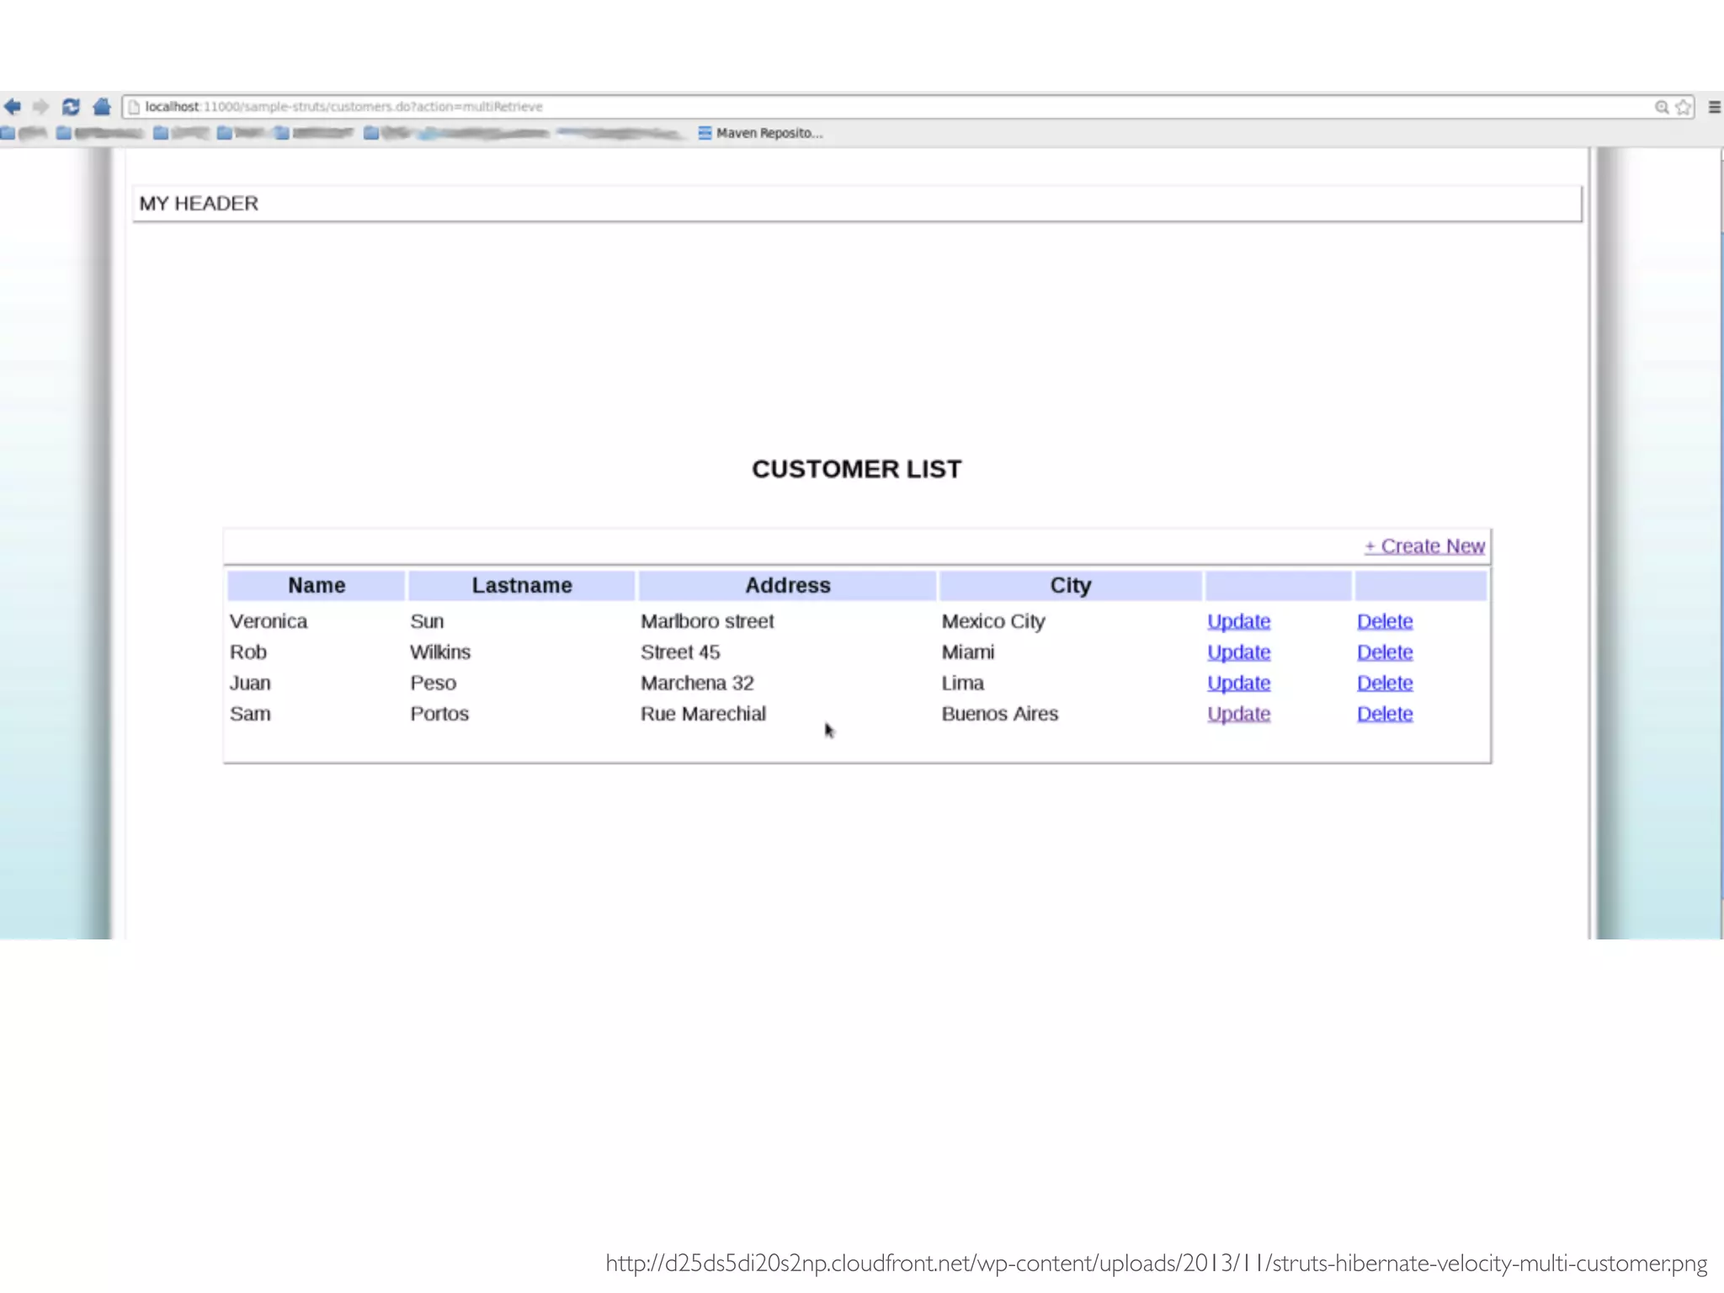The height and width of the screenshot is (1293, 1724).
Task: Select the Sam name cell
Action: 250,714
